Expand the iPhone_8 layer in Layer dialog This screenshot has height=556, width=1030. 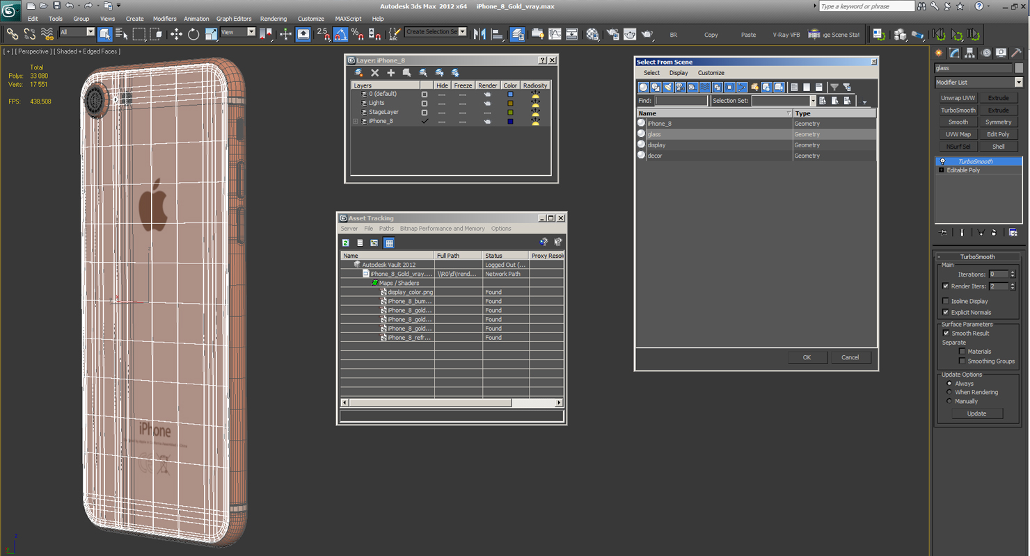pos(356,121)
